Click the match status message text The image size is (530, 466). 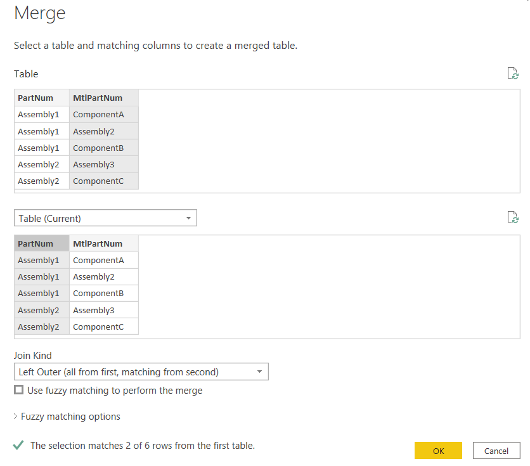point(142,445)
